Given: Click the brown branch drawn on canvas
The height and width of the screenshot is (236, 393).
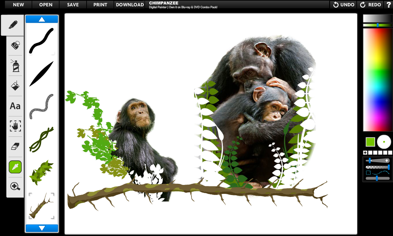Looking at the screenshot, I should 197,193.
